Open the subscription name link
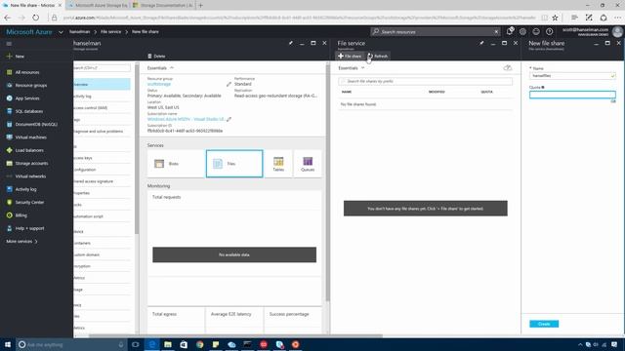 [x=186, y=119]
